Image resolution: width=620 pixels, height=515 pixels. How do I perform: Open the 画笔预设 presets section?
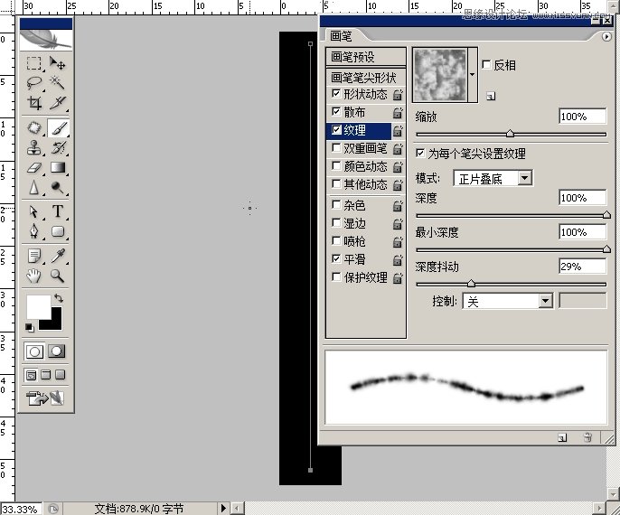pyautogui.click(x=366, y=57)
